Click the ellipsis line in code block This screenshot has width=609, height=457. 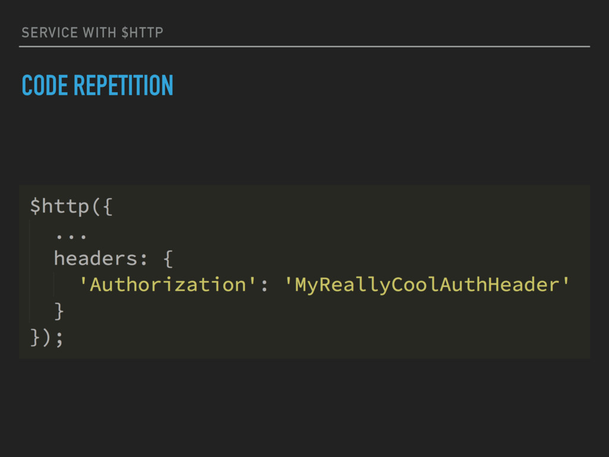point(71,236)
